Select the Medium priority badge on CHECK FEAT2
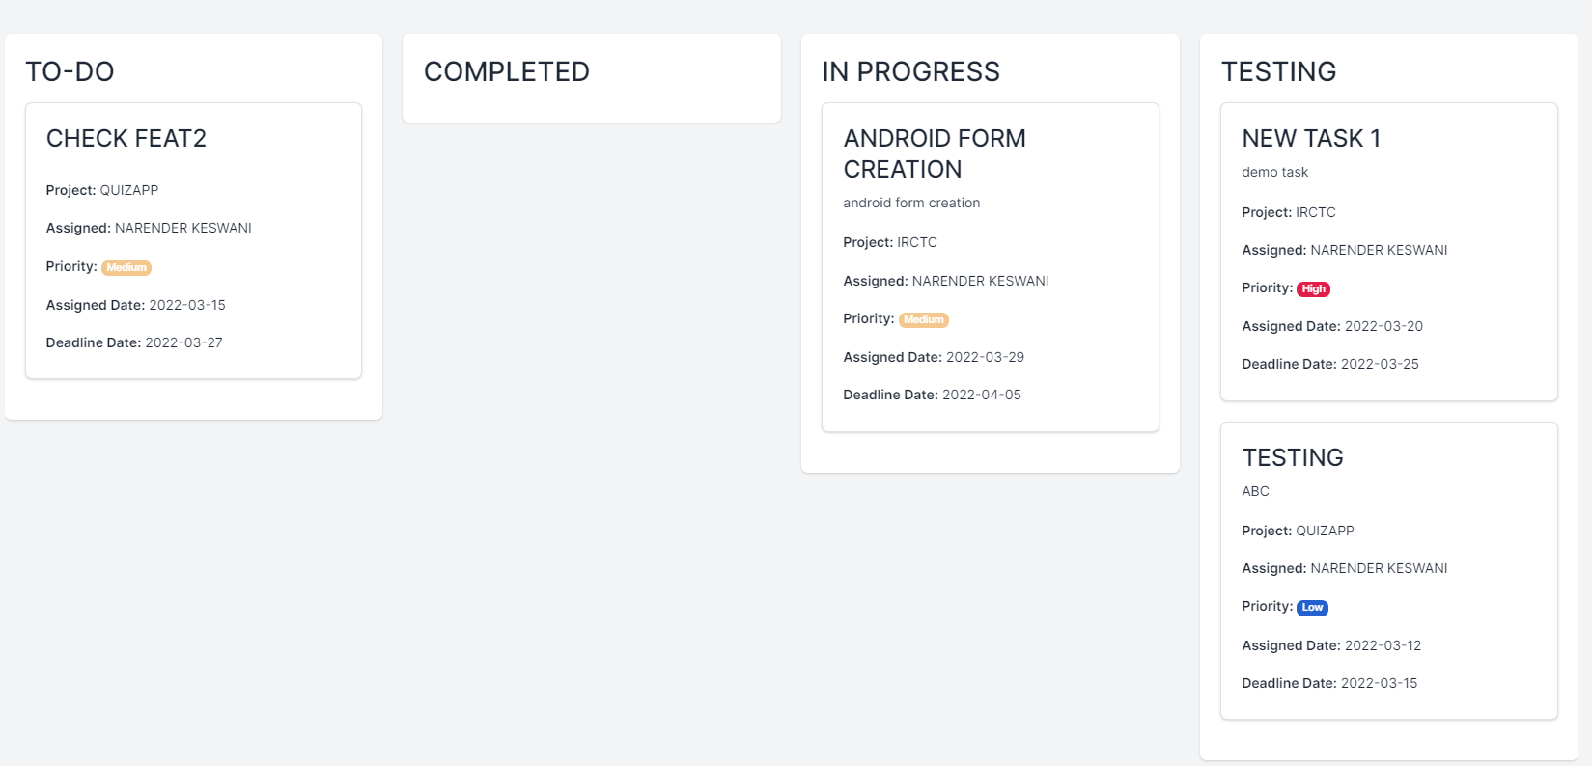 coord(126,267)
